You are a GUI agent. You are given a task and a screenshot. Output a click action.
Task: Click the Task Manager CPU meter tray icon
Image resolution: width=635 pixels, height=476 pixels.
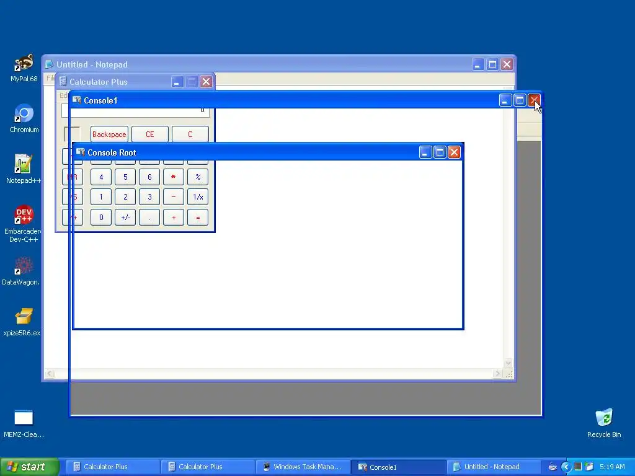click(578, 467)
